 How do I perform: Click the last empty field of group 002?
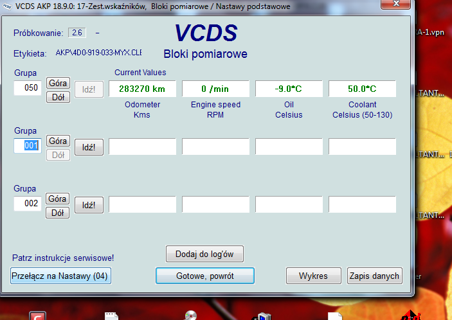(362, 204)
